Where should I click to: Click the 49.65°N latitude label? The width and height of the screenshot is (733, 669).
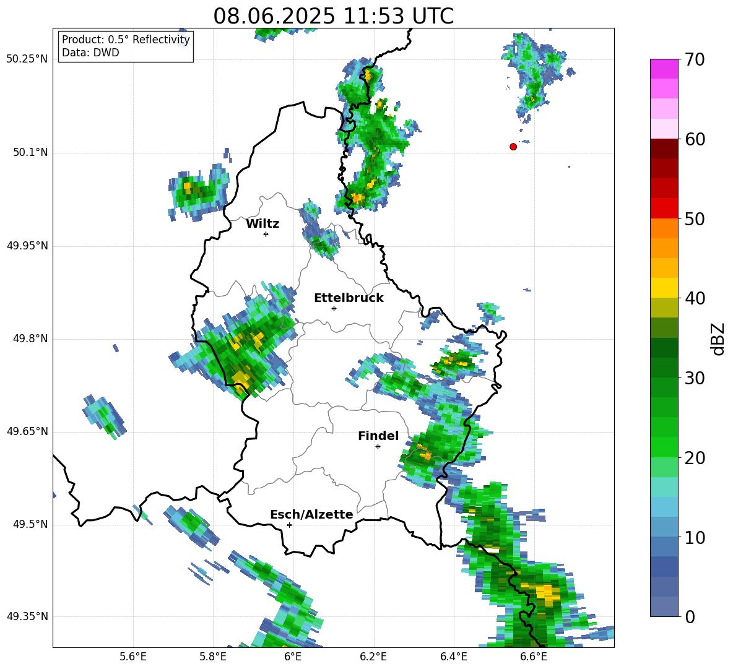point(27,431)
